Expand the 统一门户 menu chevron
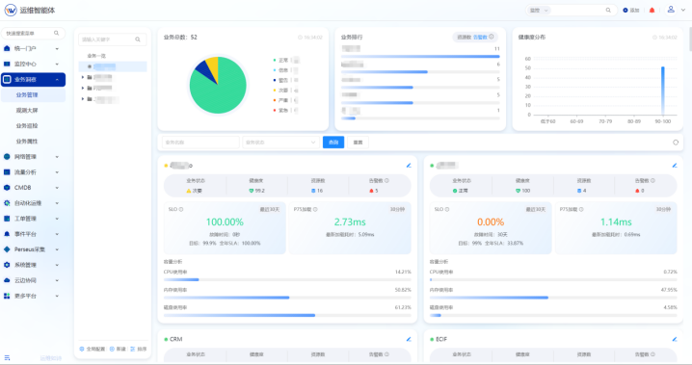 (57, 49)
